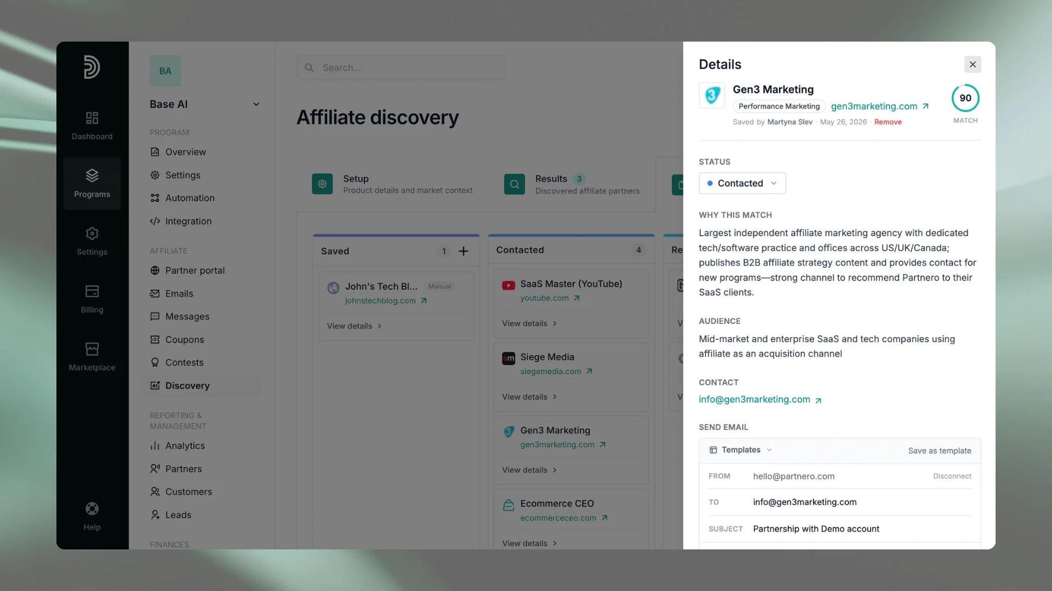The image size is (1052, 591).
Task: Disconnect the hello@partnero.com sender
Action: [952, 476]
